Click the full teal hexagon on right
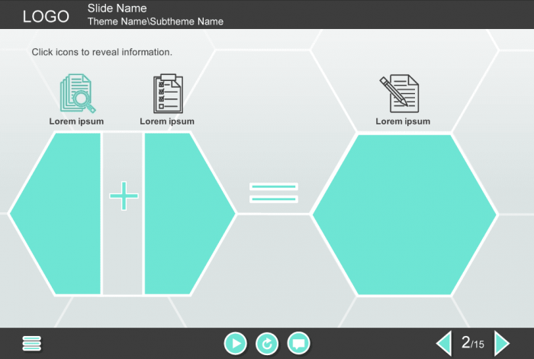 [404, 215]
